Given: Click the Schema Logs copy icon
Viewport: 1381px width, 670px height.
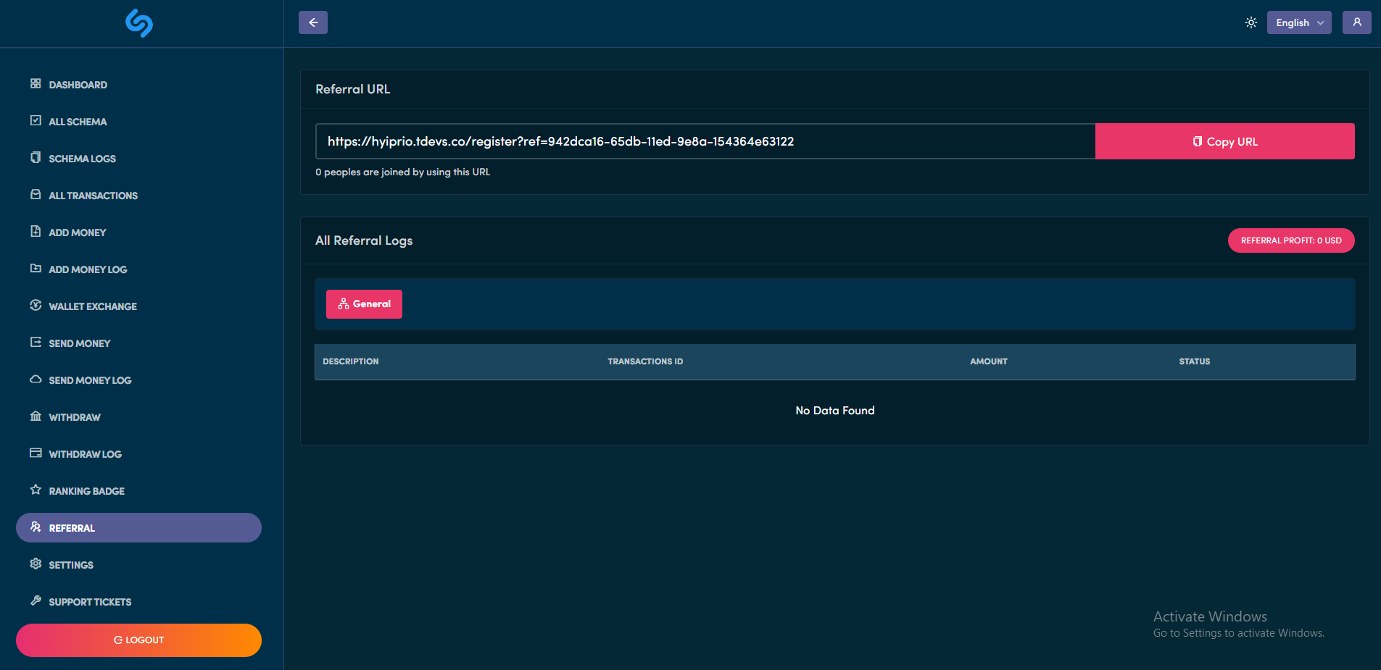Looking at the screenshot, I should [x=36, y=158].
